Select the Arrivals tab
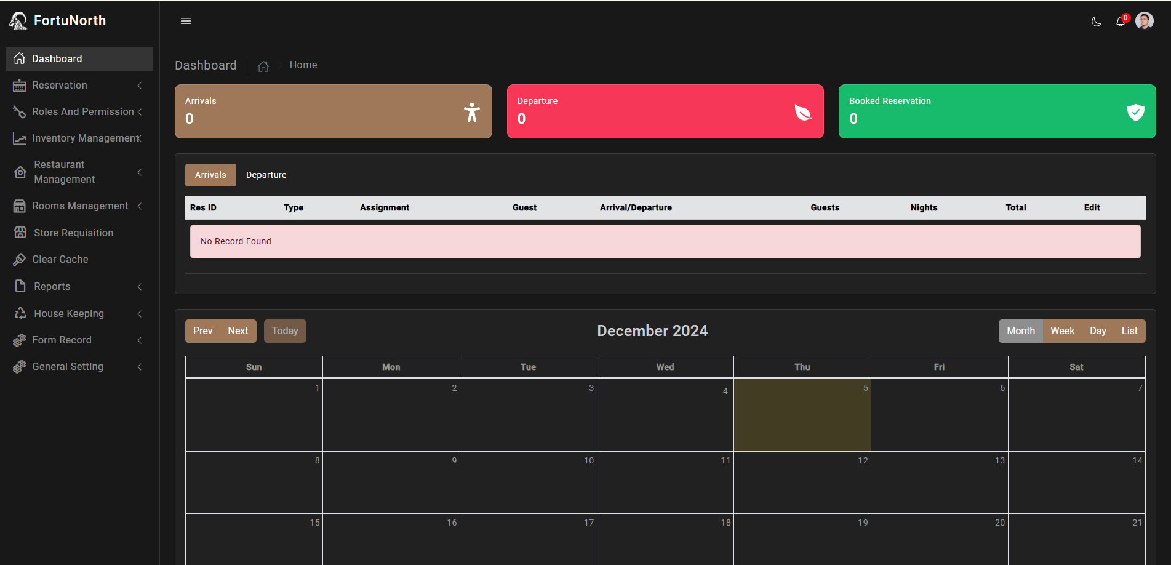Image resolution: width=1171 pixels, height=565 pixels. point(210,175)
